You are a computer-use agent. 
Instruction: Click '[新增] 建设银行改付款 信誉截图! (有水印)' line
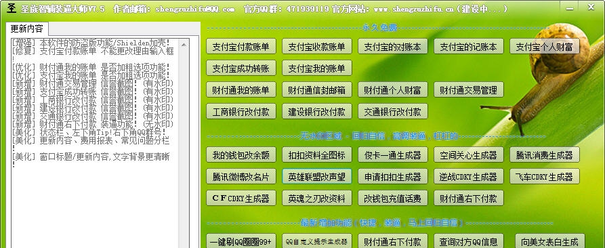tap(93, 108)
